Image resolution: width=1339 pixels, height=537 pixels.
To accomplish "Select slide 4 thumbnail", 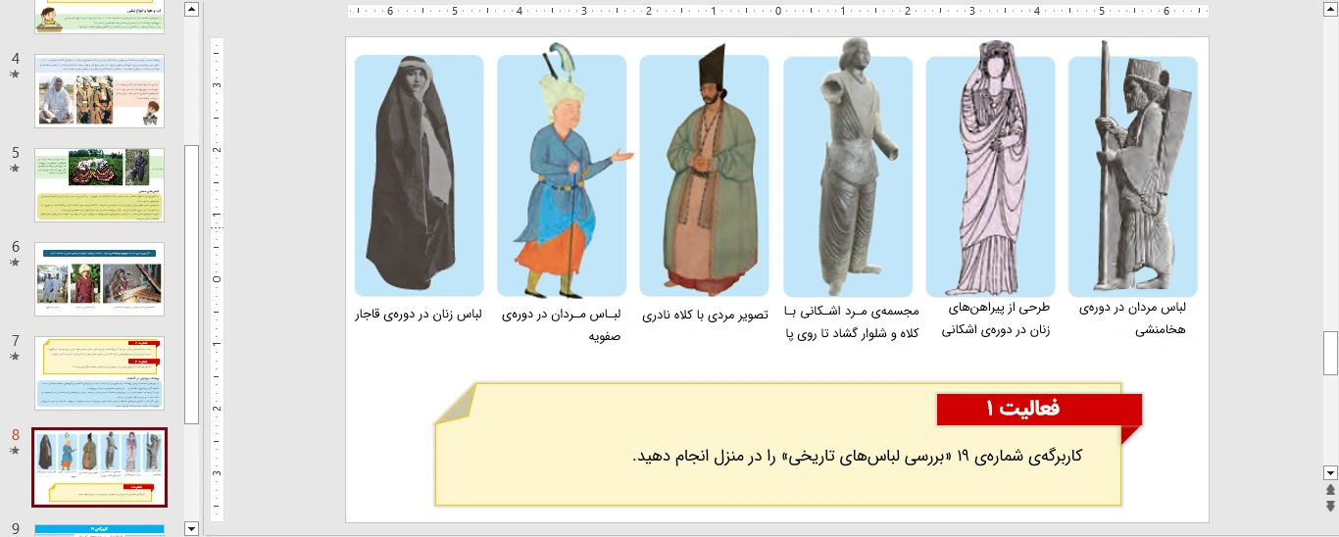I will (x=99, y=91).
